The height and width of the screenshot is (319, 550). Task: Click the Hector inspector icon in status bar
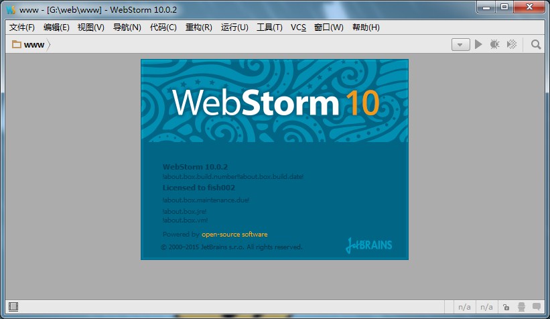[522, 307]
